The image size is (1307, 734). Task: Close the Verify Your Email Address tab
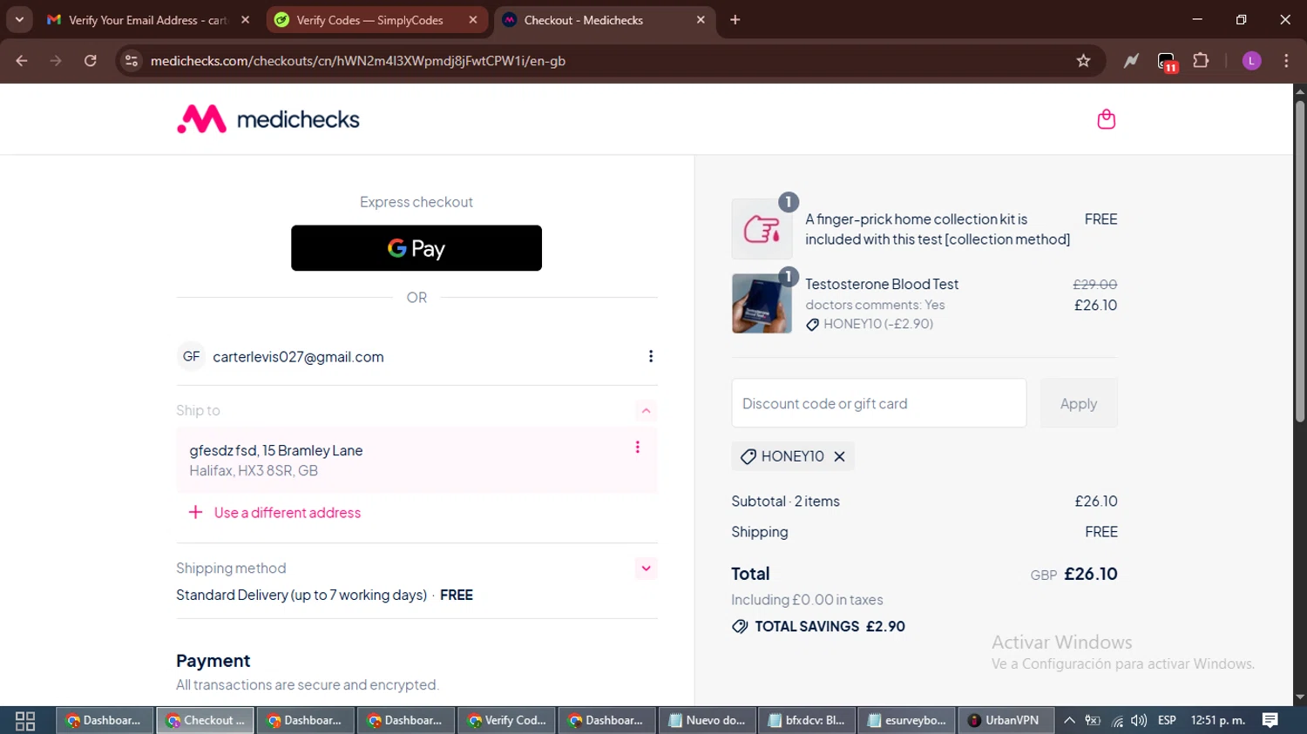tap(246, 20)
